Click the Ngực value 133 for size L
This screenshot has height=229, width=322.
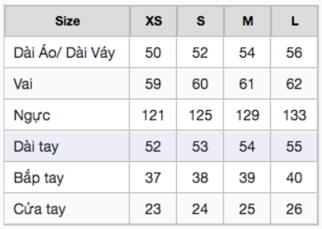click(x=294, y=115)
